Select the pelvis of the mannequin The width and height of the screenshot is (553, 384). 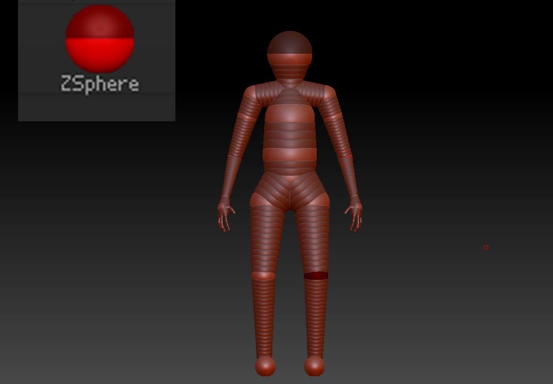(290, 188)
